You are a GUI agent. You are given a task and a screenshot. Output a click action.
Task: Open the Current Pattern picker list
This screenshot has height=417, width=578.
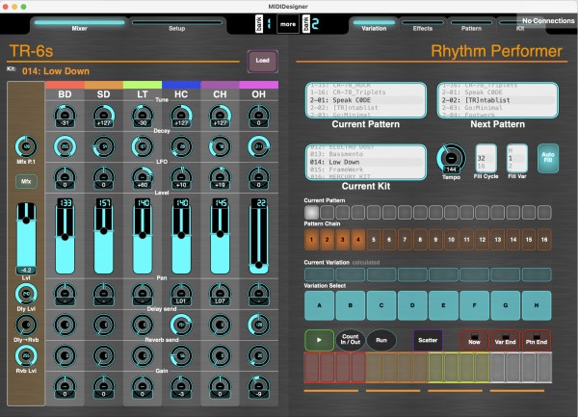(366, 100)
